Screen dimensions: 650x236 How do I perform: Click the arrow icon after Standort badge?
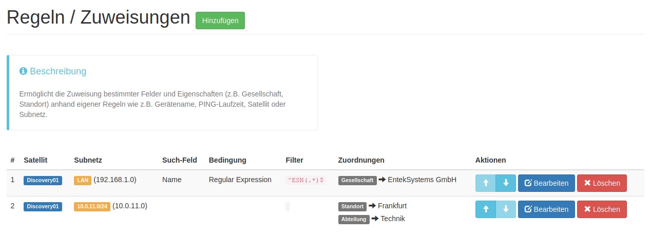(x=372, y=206)
